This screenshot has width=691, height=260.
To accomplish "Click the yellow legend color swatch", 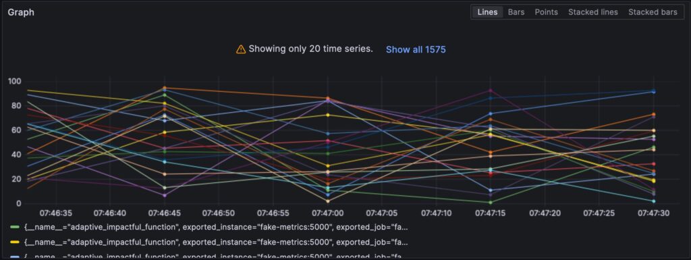I will tap(15, 242).
